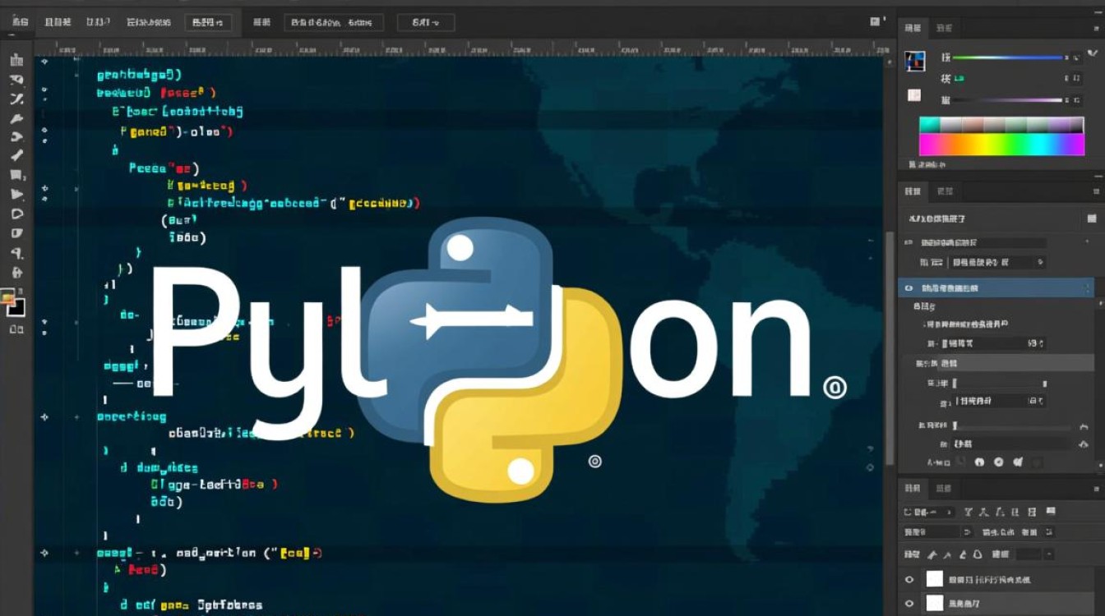1105x616 pixels.
Task: Select the Move tool at the top of the toolbar
Action: click(16, 59)
